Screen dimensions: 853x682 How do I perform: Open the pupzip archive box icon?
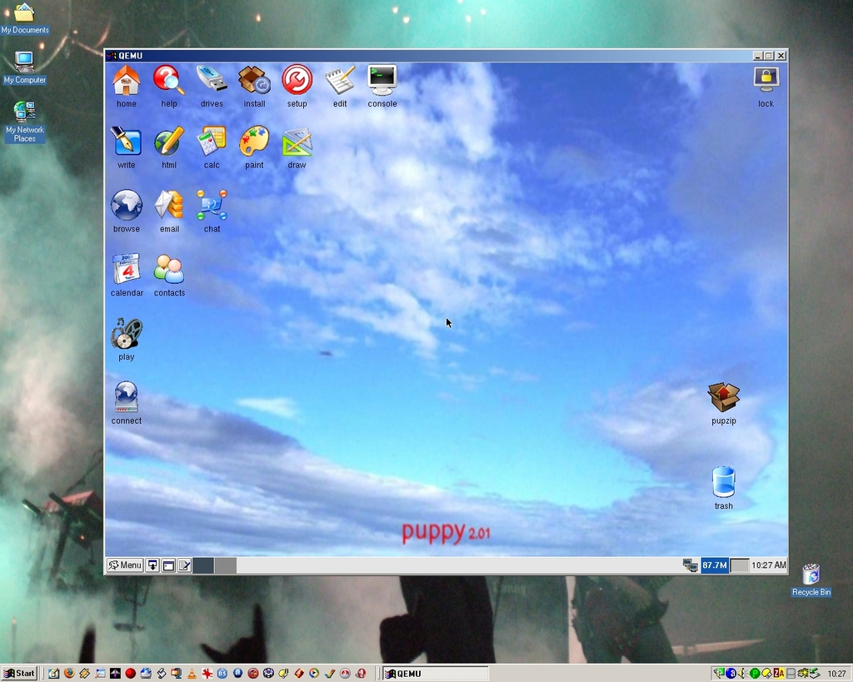click(x=724, y=403)
